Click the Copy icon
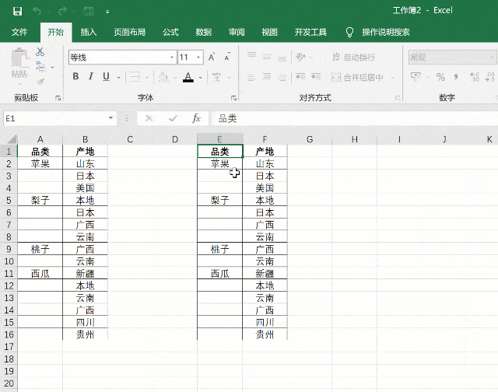This screenshot has width=498, height=392. pyautogui.click(x=40, y=66)
